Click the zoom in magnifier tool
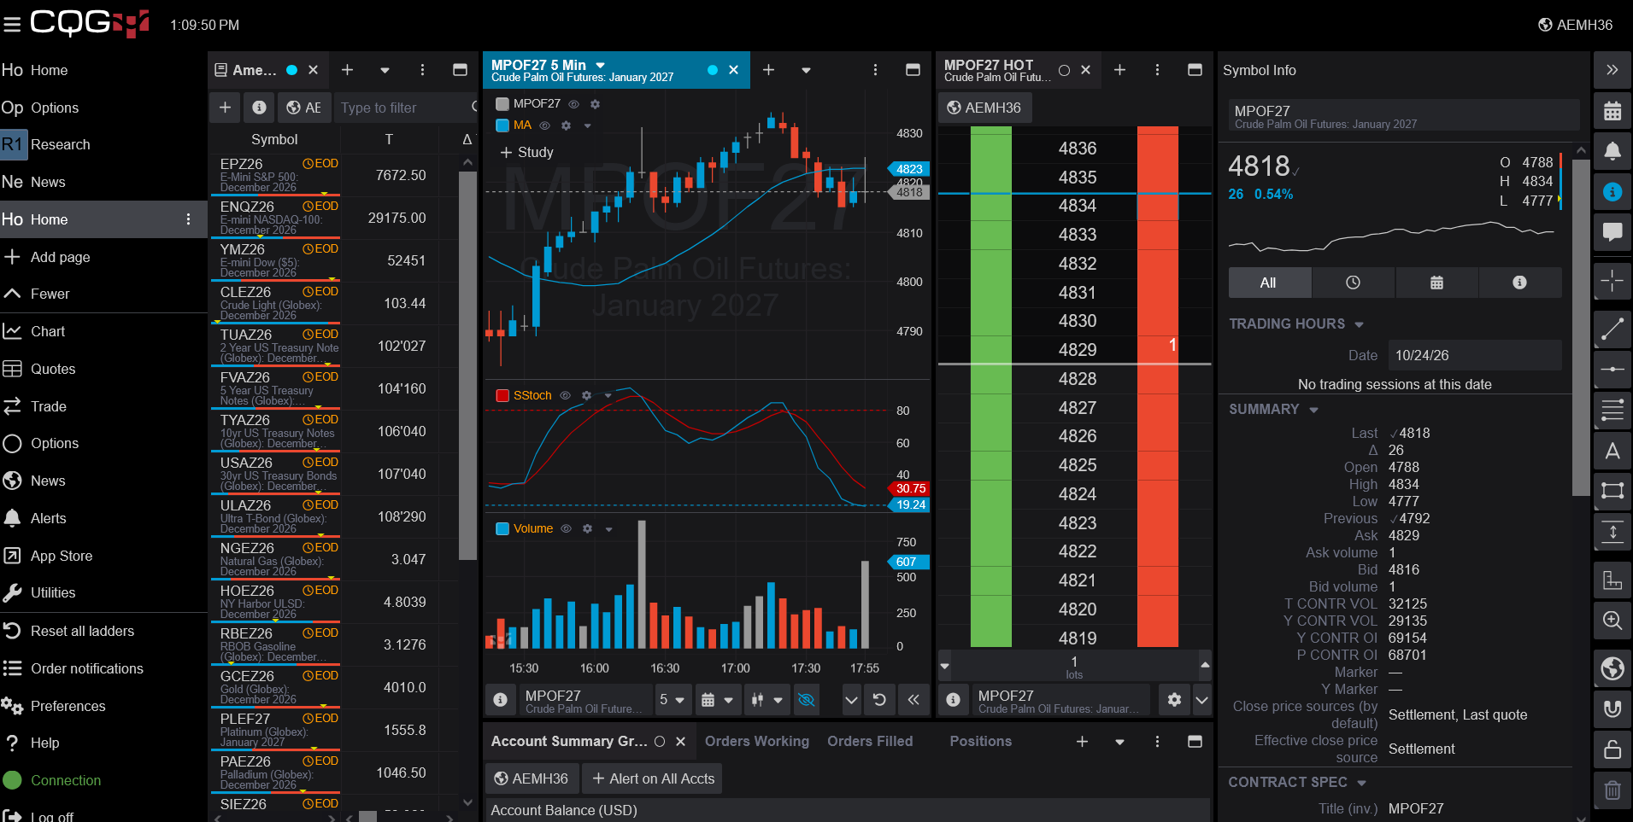The image size is (1633, 822). click(1612, 621)
